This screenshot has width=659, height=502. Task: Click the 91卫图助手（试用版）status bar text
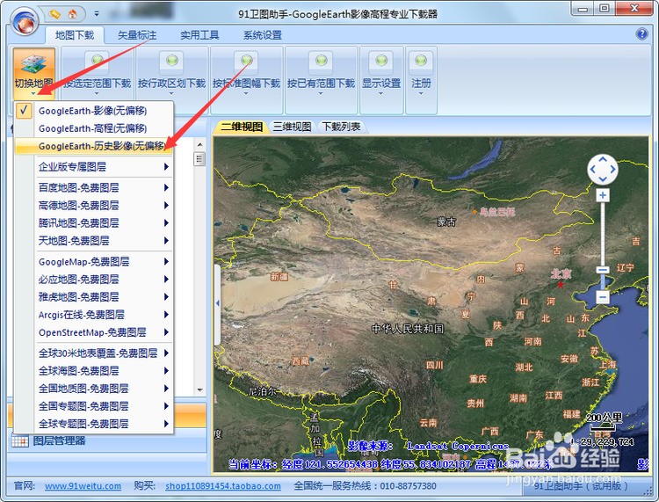[x=581, y=486]
